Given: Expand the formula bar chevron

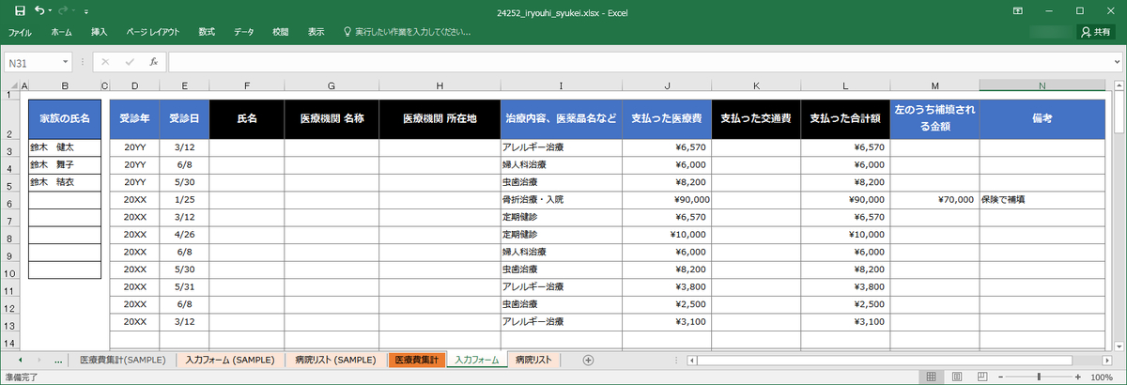Looking at the screenshot, I should [x=1116, y=62].
